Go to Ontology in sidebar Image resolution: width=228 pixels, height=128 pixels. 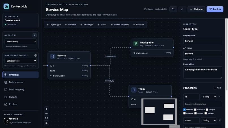(21, 75)
